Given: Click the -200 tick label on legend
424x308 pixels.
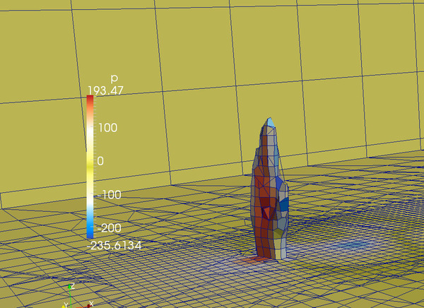Looking at the screenshot, I should click(109, 227).
